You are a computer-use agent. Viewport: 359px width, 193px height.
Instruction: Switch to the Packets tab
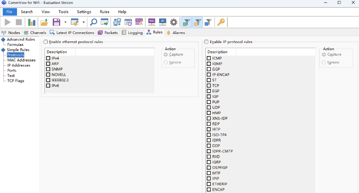pyautogui.click(x=108, y=33)
